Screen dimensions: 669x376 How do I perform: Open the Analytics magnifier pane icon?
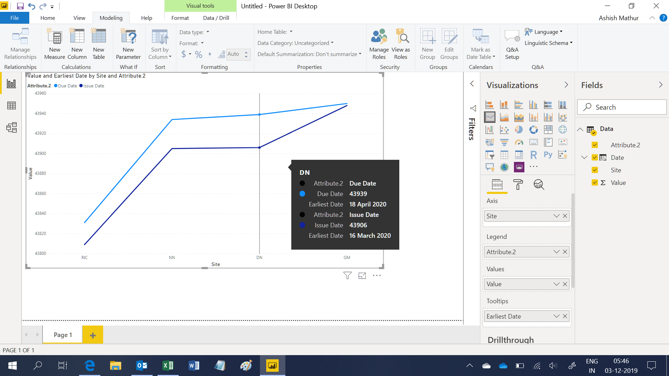pyautogui.click(x=539, y=185)
